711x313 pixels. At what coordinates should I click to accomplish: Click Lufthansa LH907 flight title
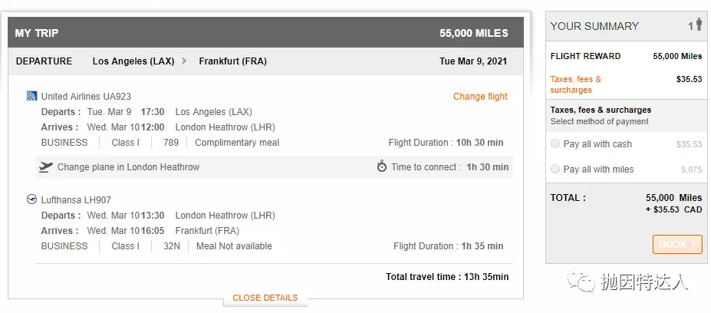point(76,199)
